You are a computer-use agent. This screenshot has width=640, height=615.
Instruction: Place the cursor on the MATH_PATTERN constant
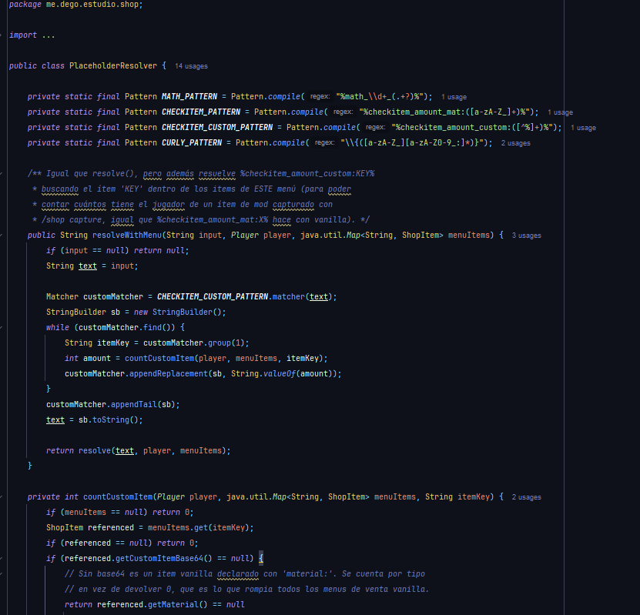189,97
